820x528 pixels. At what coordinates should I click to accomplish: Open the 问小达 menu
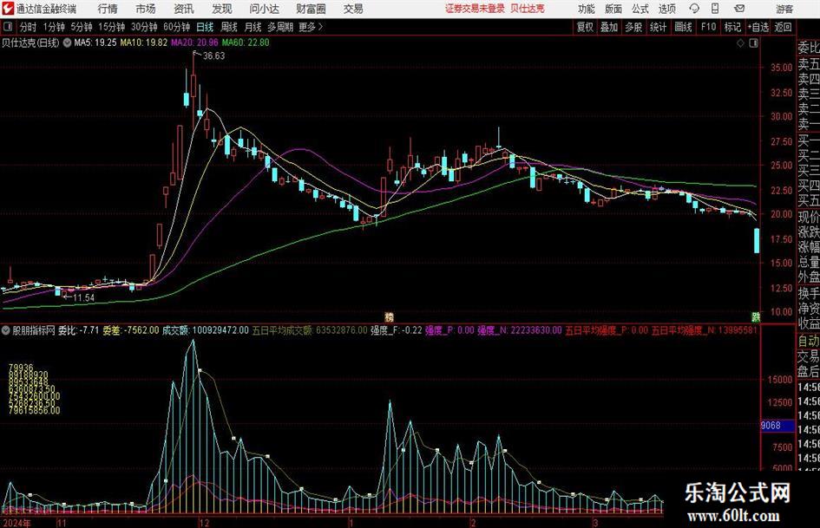tap(264, 9)
